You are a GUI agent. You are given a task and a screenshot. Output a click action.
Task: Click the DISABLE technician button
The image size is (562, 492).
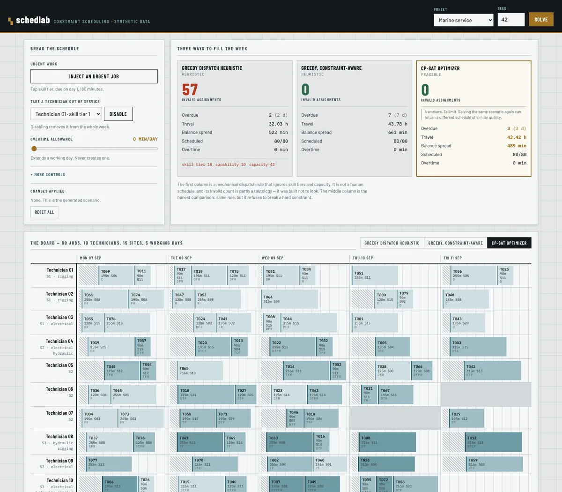118,114
